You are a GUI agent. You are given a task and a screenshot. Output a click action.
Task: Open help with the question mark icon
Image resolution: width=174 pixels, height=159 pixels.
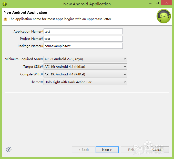(x=9, y=149)
